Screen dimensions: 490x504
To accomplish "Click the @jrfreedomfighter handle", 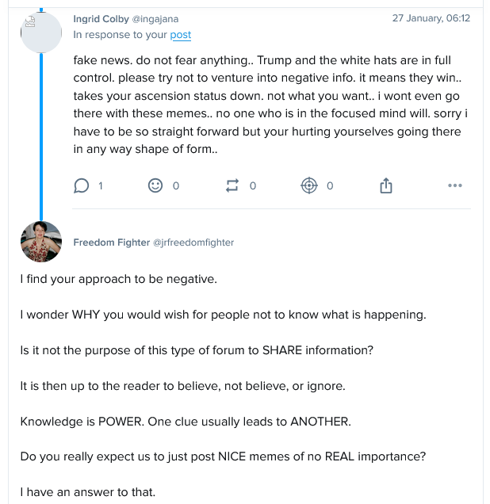I will pyautogui.click(x=193, y=242).
